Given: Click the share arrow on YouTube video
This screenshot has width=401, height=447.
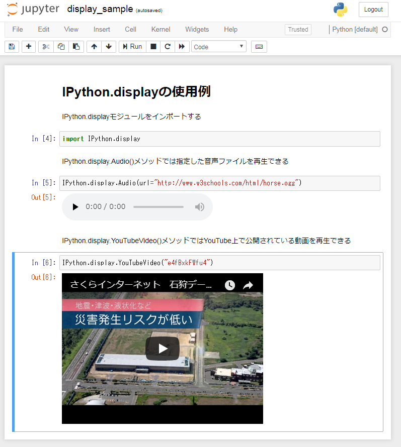Looking at the screenshot, I should [248, 285].
